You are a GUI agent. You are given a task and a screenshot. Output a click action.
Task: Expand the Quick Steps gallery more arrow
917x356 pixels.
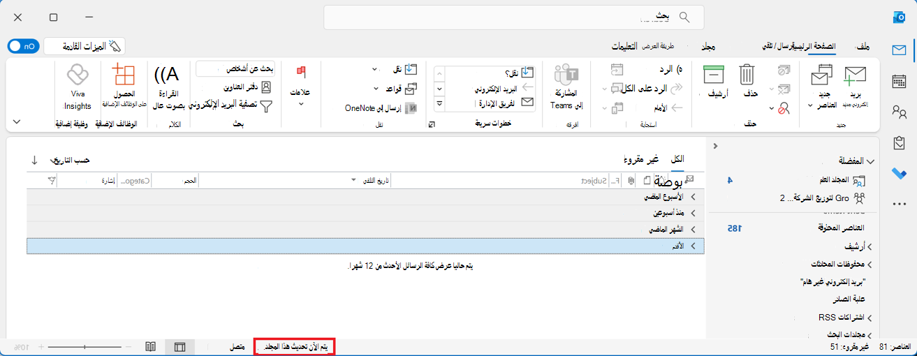pos(439,104)
